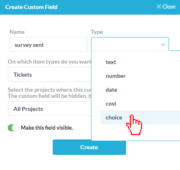Click the Name field containing survey sent
Image resolution: width=180 pixels, height=170 pixels.
(49, 44)
